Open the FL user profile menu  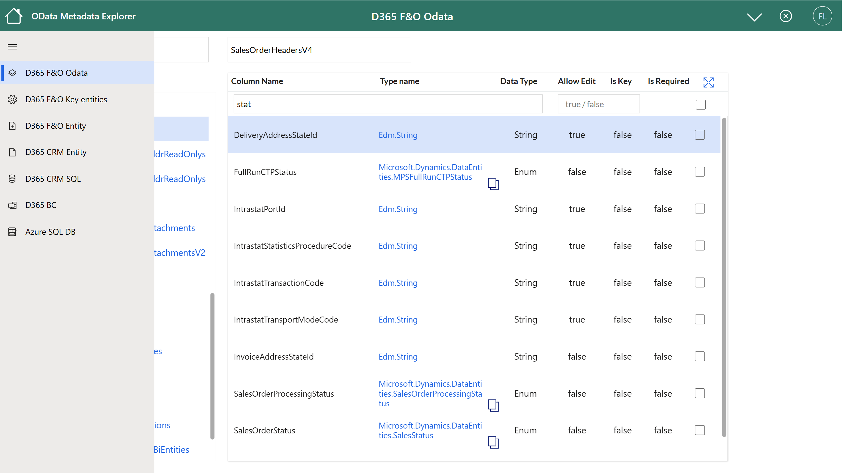(x=822, y=16)
